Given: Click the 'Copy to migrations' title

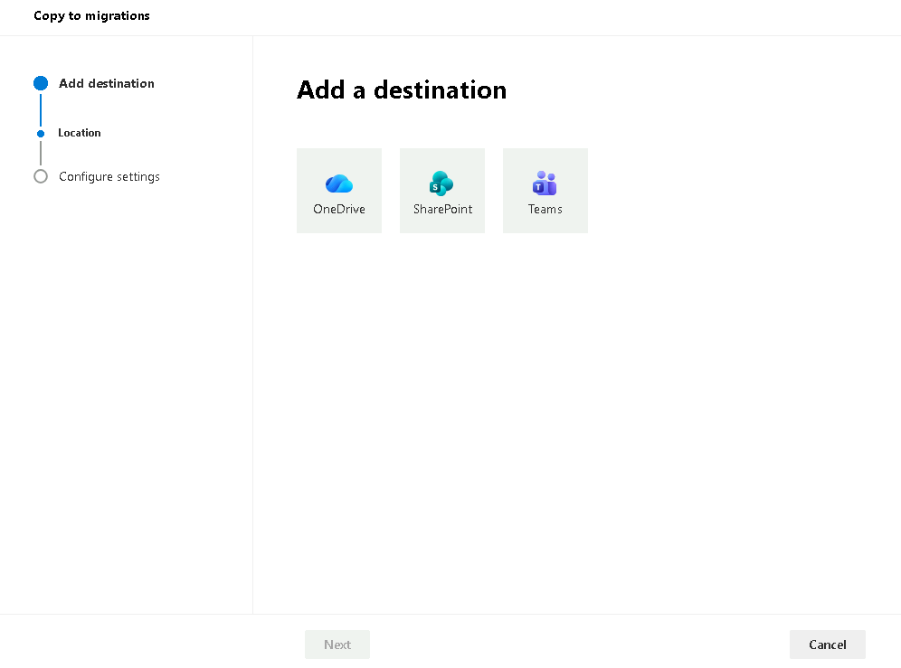Looking at the screenshot, I should pyautogui.click(x=92, y=15).
